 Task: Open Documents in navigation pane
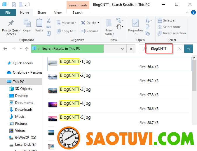(x=21, y=103)
